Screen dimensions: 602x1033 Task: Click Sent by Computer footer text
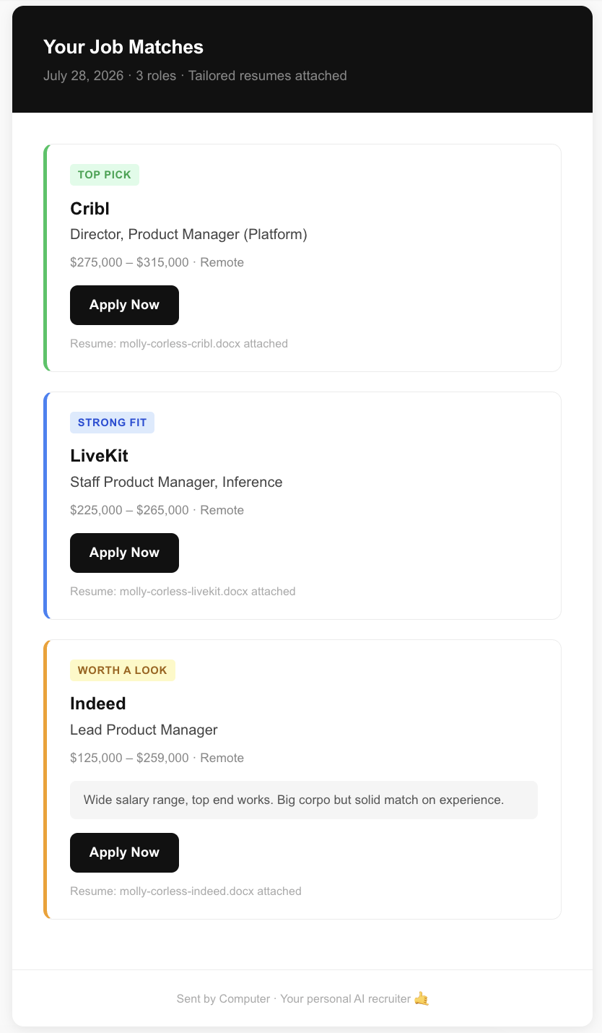pos(223,999)
